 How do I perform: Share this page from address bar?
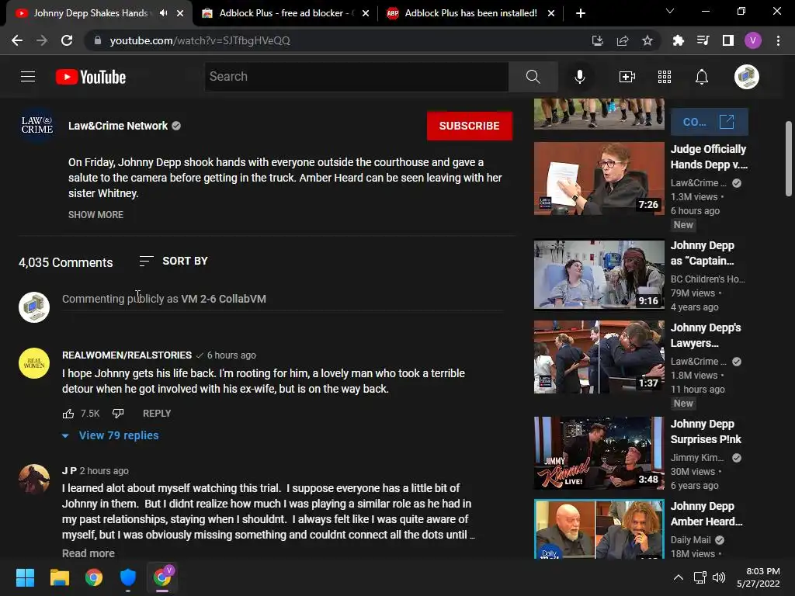point(623,40)
